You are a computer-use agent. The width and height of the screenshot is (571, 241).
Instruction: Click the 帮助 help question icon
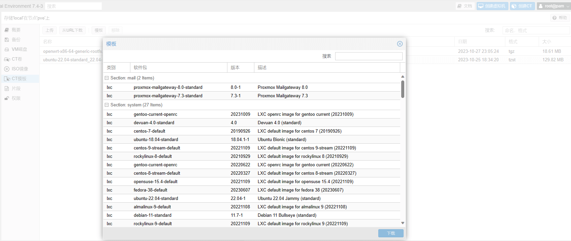click(x=554, y=18)
